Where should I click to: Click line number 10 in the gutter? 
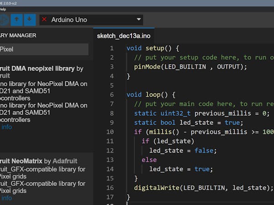pyautogui.click(x=110, y=132)
